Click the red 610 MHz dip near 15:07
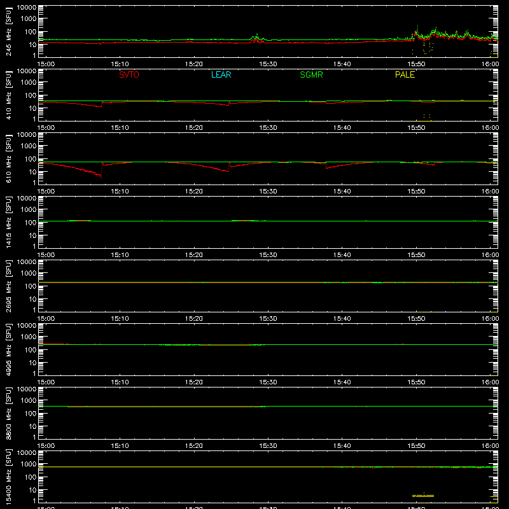Screen dimensions: 509x509 (100, 176)
